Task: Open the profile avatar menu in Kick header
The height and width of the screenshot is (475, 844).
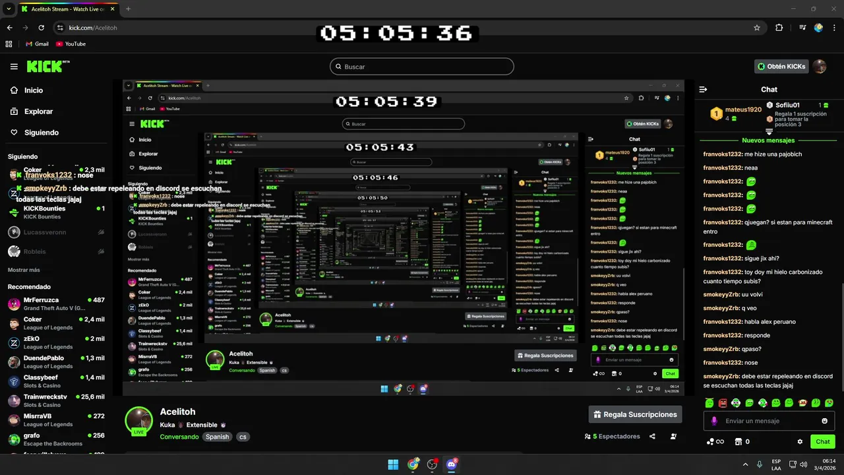Action: pos(819,67)
